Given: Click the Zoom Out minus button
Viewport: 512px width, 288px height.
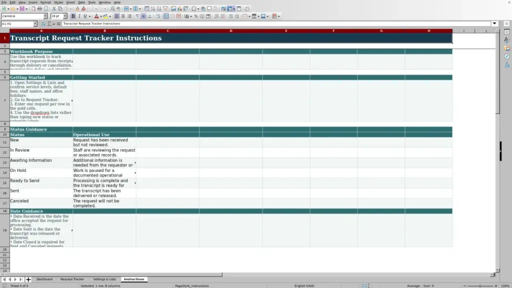Looking at the screenshot, I should 464,285.
